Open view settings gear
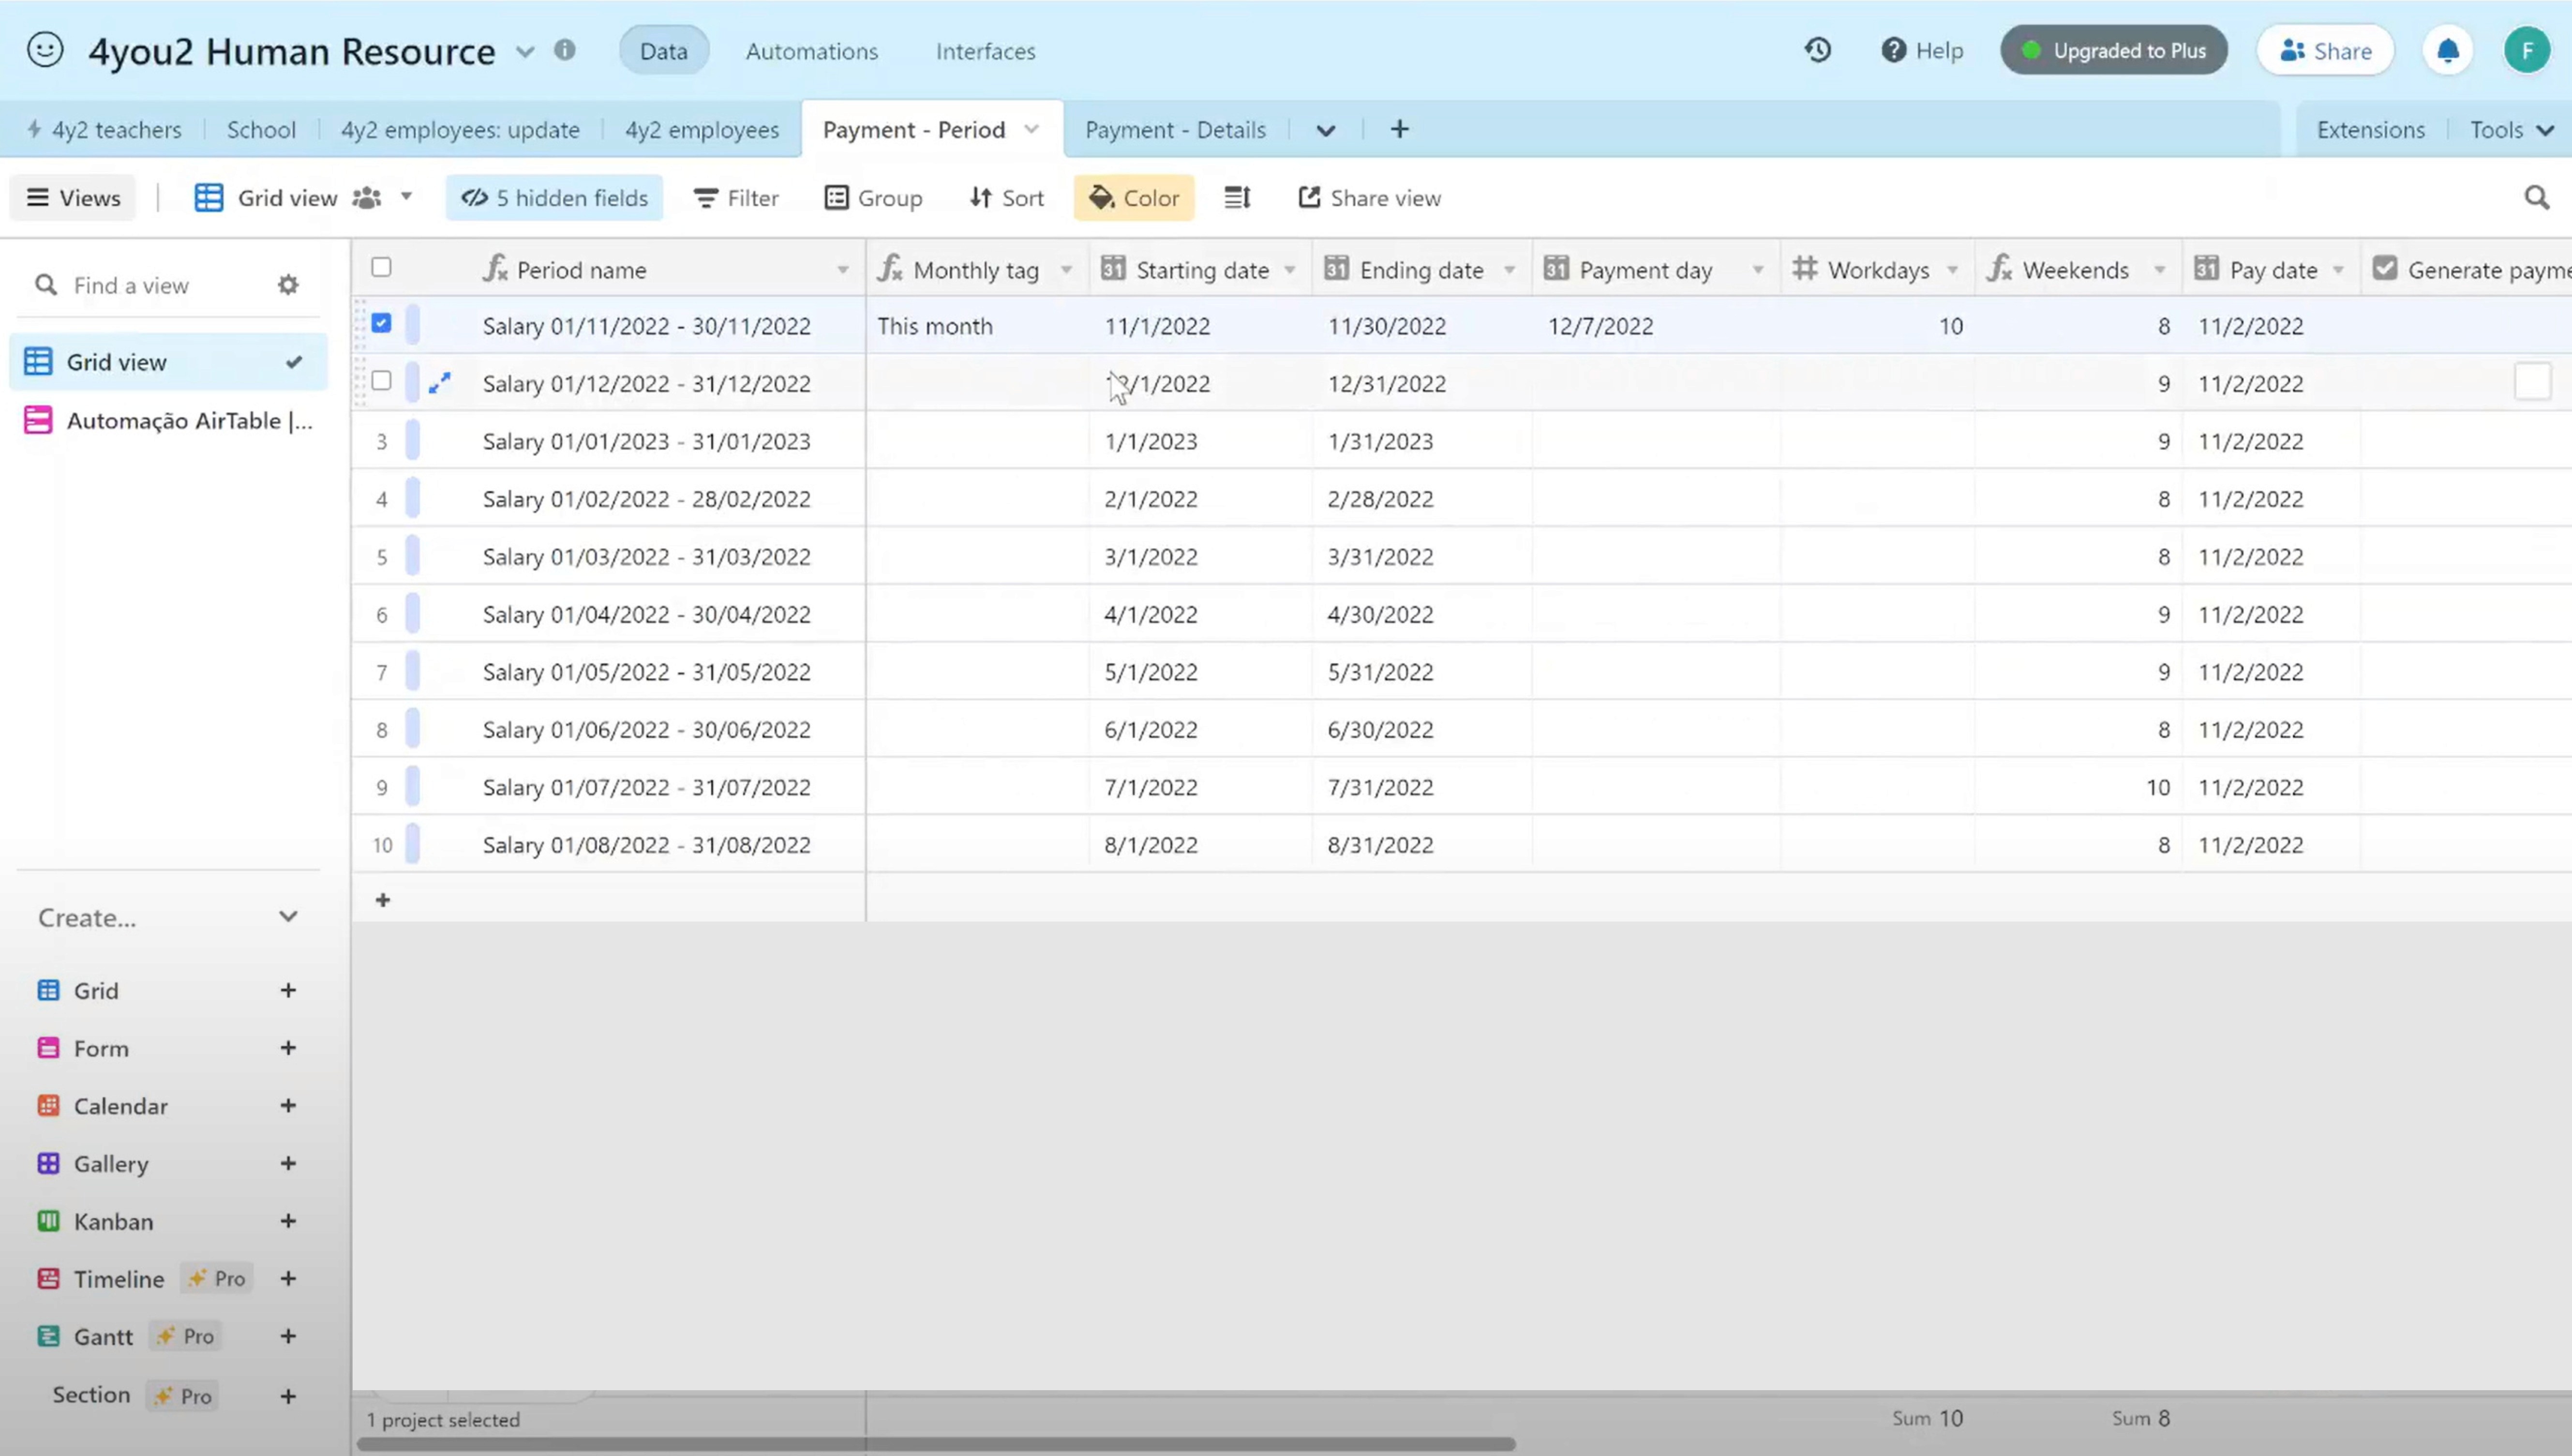 click(288, 285)
